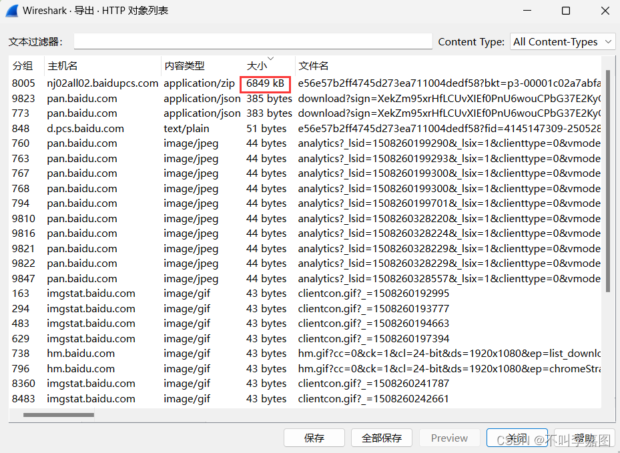Click filename clientcon.gif?_=1508260242661

pyautogui.click(x=374, y=398)
